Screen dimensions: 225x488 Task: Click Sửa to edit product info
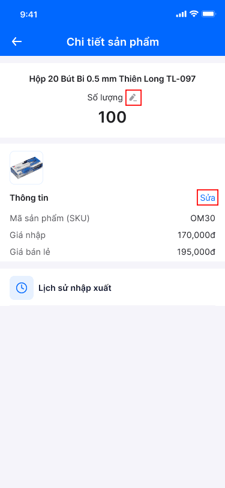tap(208, 197)
